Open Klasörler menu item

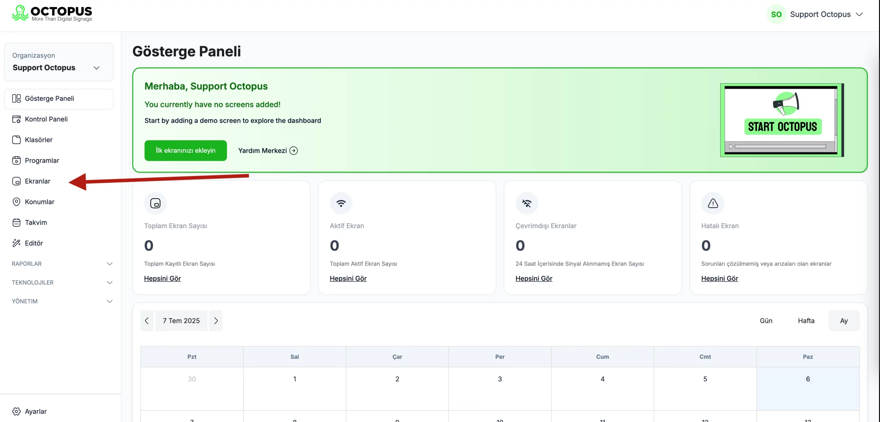pos(59,140)
